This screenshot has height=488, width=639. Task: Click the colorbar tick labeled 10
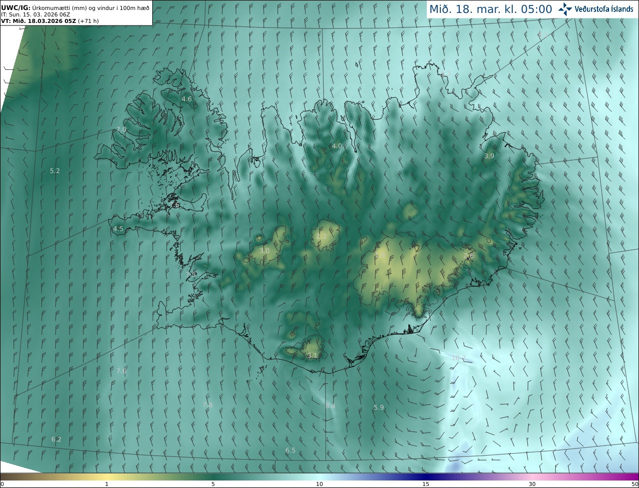pyautogui.click(x=319, y=484)
